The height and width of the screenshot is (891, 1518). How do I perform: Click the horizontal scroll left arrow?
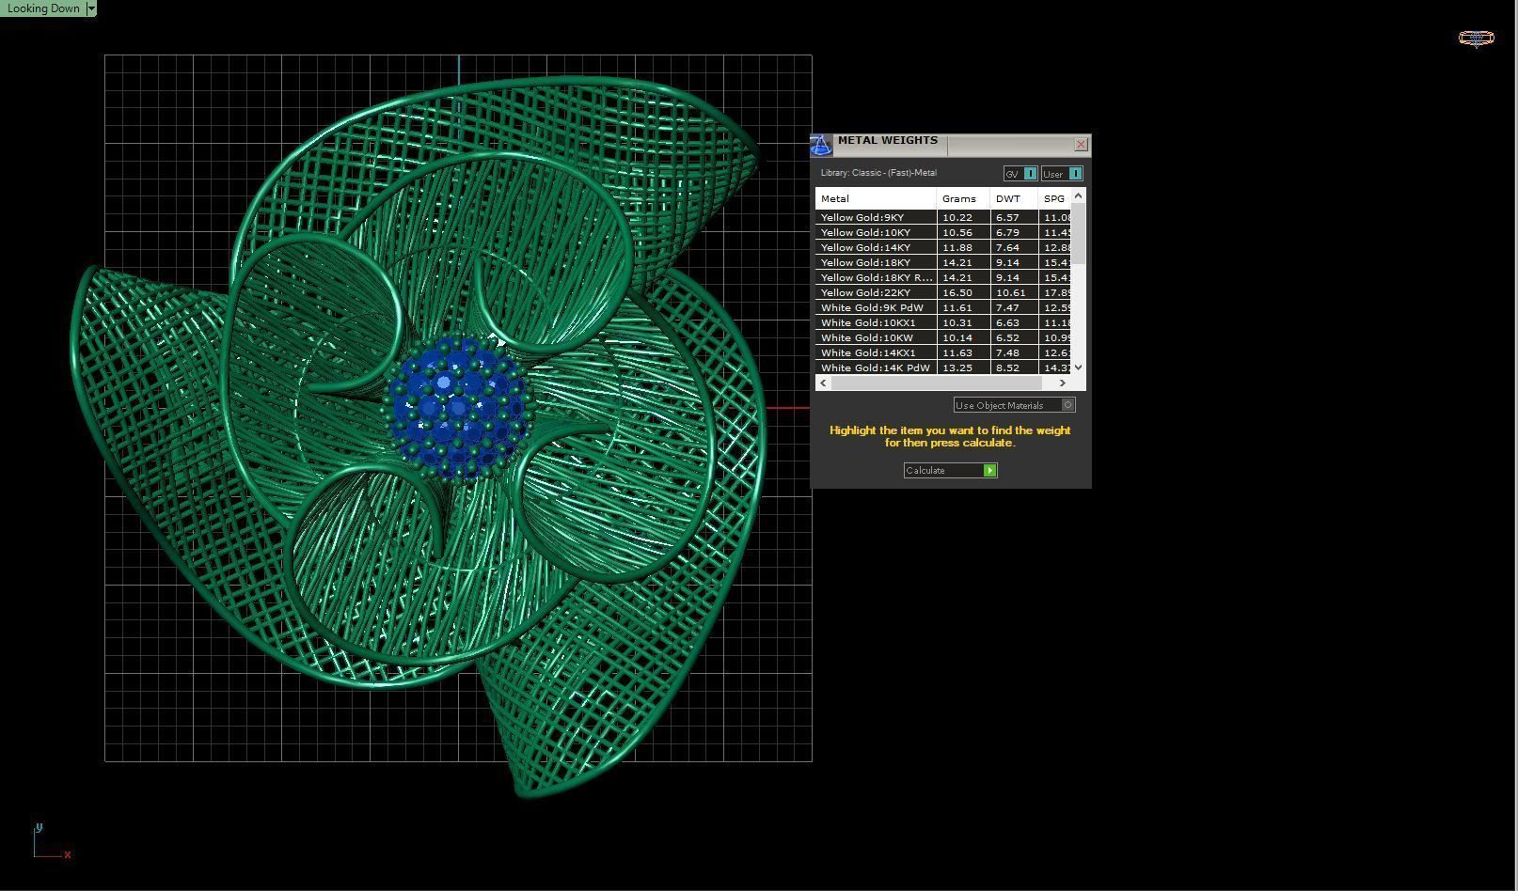click(824, 383)
